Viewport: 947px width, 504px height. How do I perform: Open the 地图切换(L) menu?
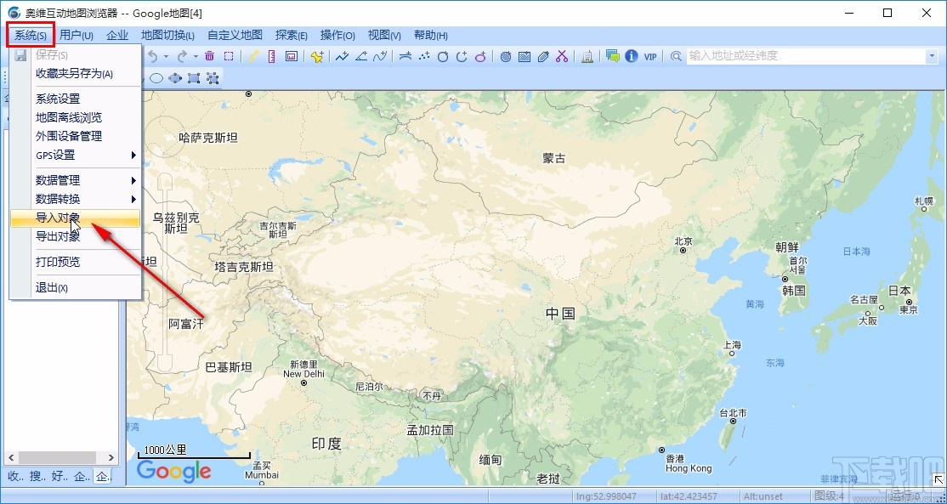(168, 35)
